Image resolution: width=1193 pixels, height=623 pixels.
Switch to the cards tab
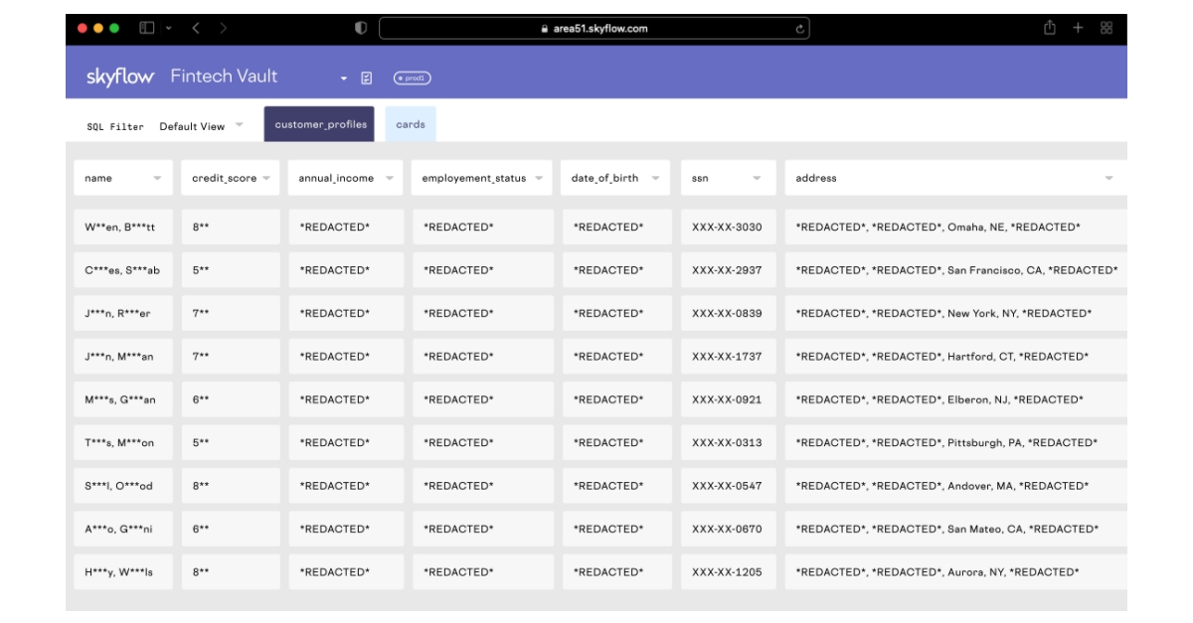(x=410, y=126)
